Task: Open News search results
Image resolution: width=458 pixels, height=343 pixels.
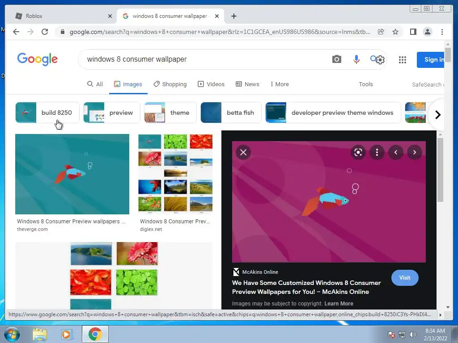Action: pos(247,84)
